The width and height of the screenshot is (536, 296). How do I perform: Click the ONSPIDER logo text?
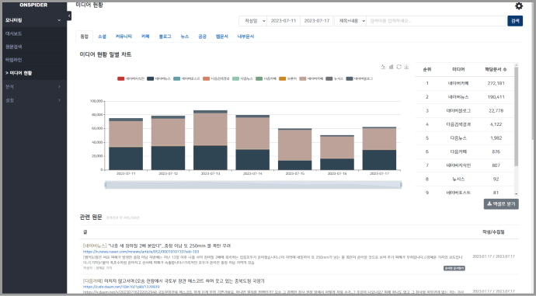tap(33, 5)
